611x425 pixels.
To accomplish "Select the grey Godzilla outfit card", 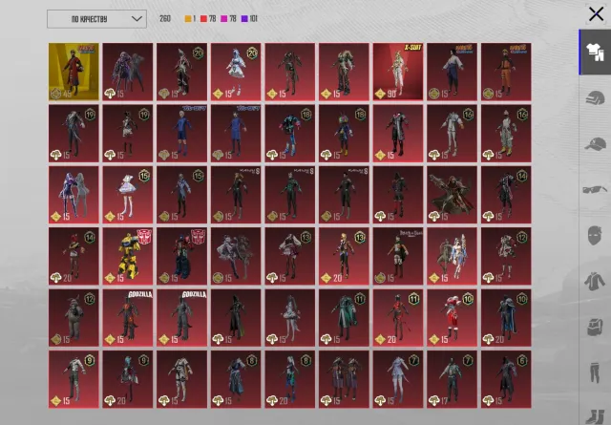I will click(182, 318).
